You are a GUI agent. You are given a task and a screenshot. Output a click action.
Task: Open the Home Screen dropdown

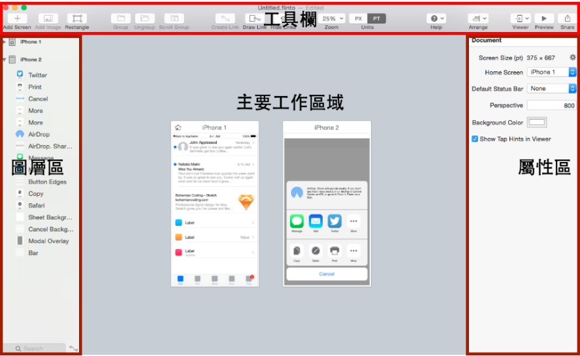[x=551, y=72]
